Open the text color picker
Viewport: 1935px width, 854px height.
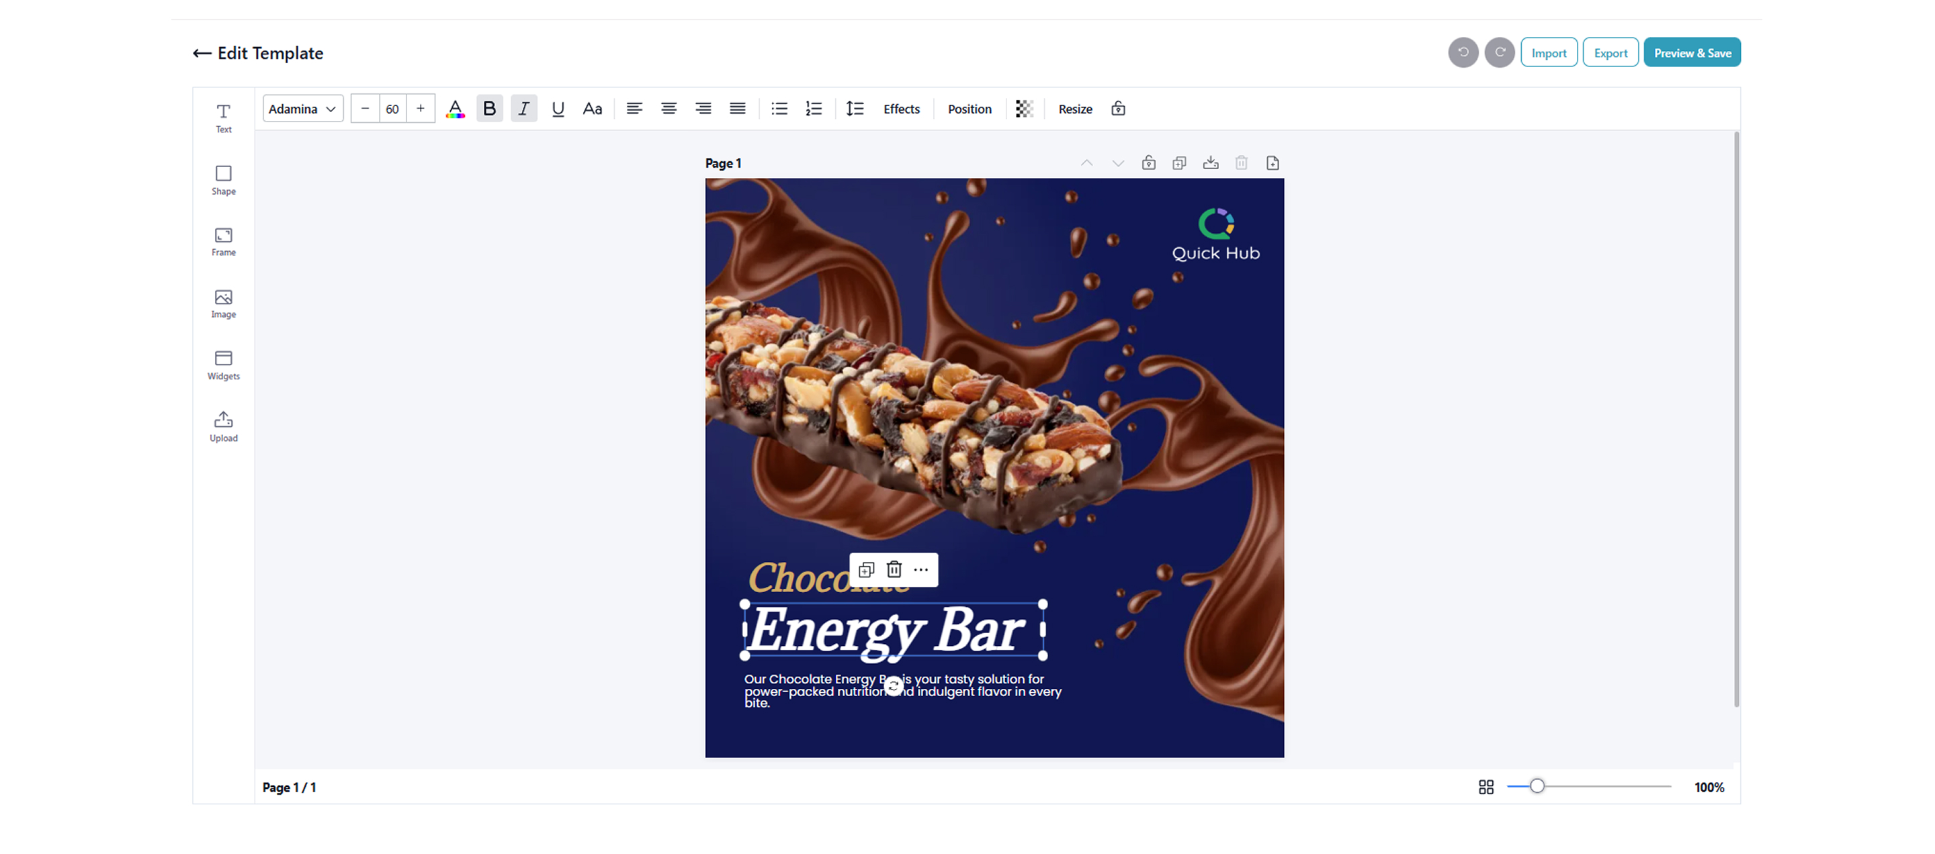(x=454, y=109)
